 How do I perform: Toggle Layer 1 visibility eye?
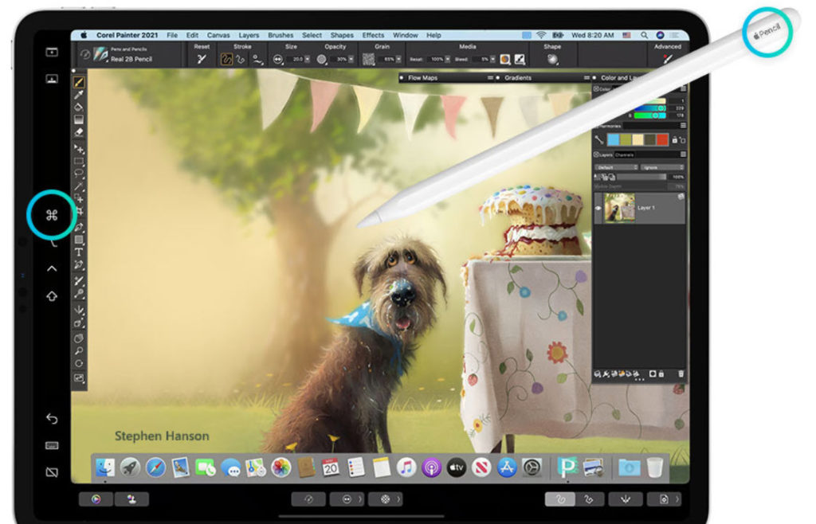pyautogui.click(x=598, y=208)
